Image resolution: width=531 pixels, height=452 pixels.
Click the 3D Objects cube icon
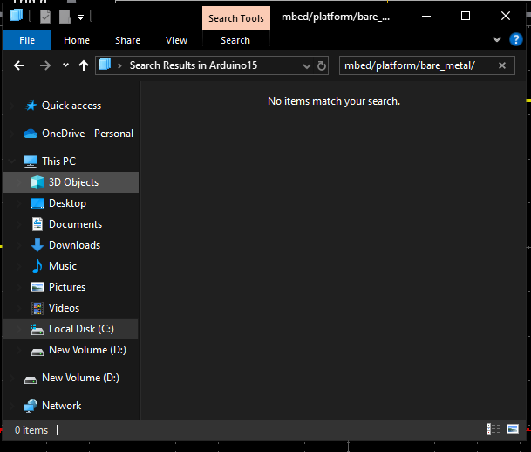point(37,182)
